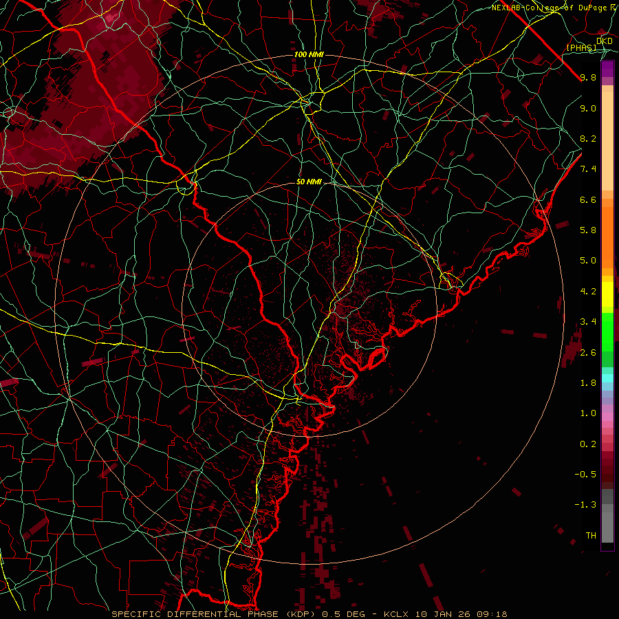Click the 09:18 timestamp in the footer

492,614
